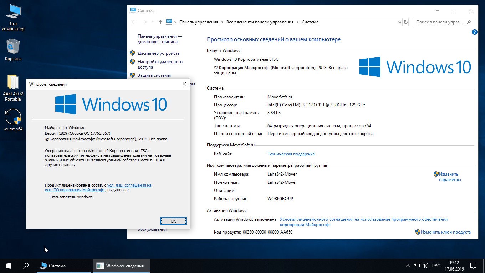This screenshot has height=273, width=485.
Task: Open the notification center icon
Action: (473, 266)
